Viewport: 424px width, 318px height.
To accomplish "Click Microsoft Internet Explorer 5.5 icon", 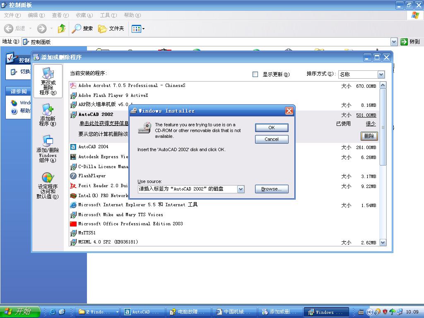I will [73, 205].
